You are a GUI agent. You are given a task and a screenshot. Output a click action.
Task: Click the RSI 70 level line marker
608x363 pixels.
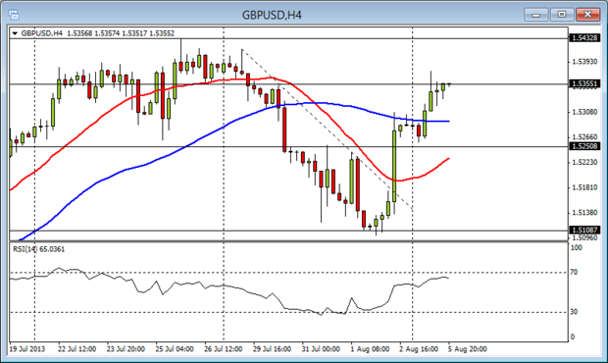pyautogui.click(x=574, y=273)
